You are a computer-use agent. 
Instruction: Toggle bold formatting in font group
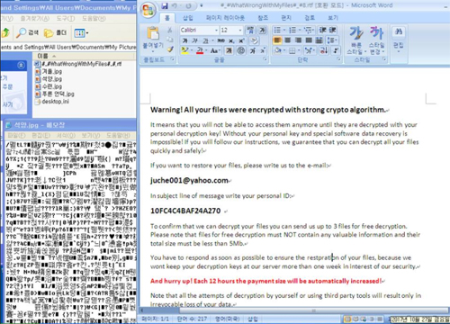click(185, 40)
